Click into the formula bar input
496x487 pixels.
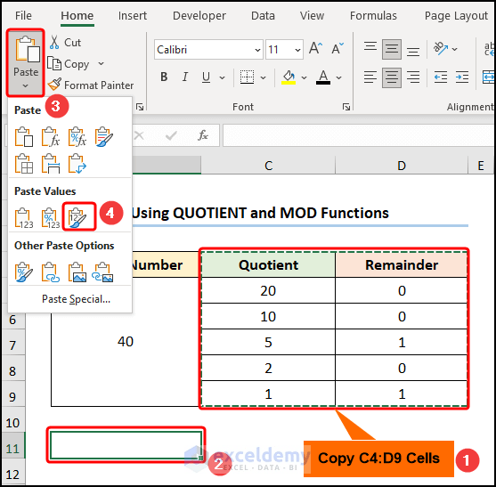[x=359, y=135]
